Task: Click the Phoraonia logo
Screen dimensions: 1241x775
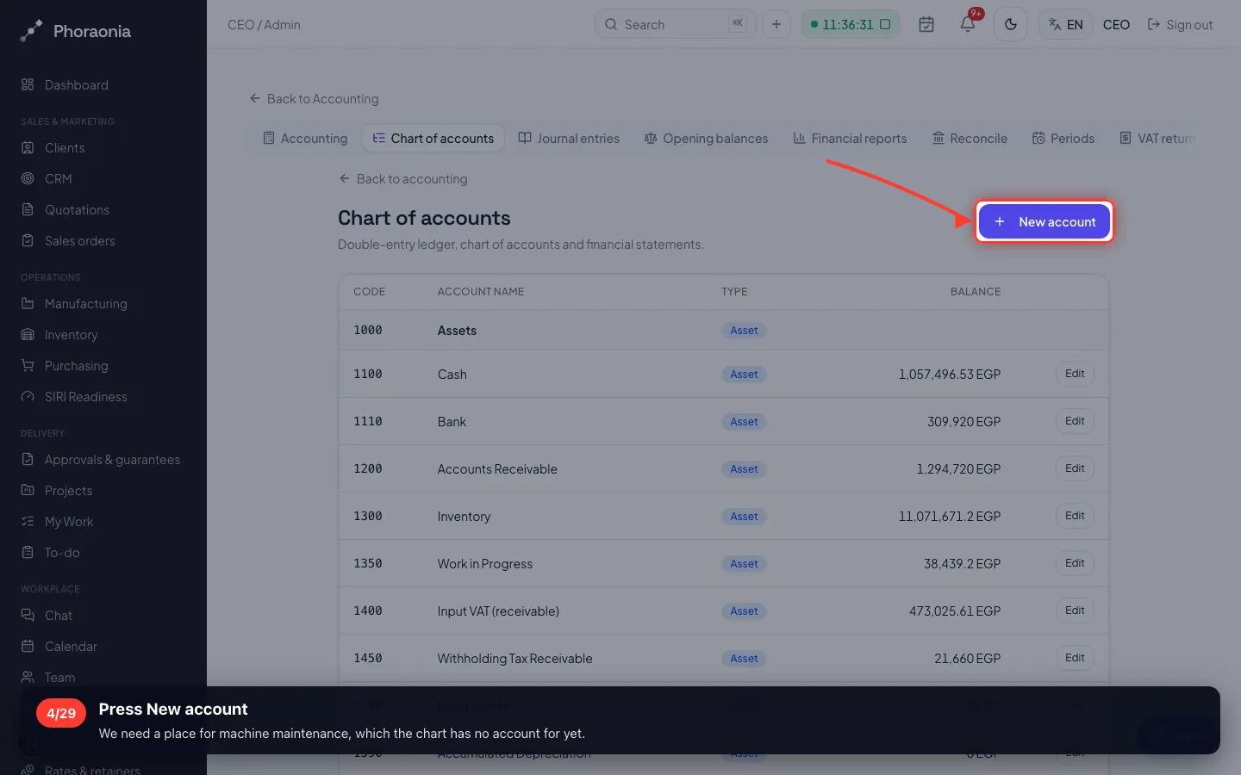Action: click(x=76, y=31)
